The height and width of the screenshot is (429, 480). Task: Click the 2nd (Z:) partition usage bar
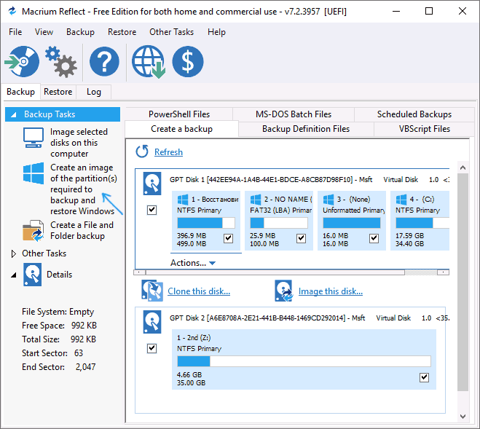pyautogui.click(x=304, y=361)
